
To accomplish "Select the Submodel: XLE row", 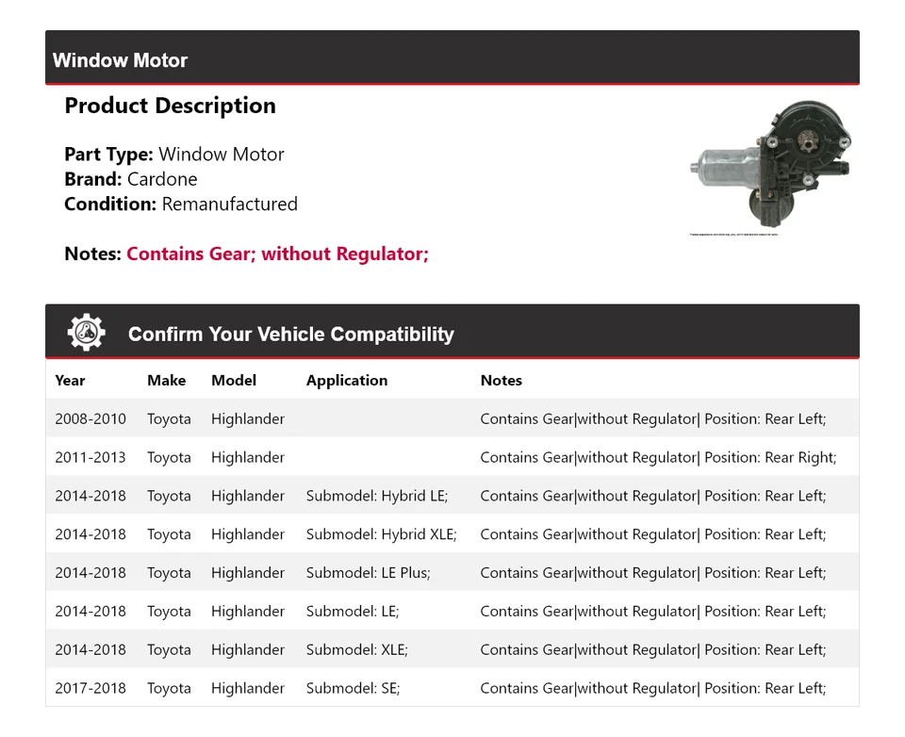I will click(353, 649).
